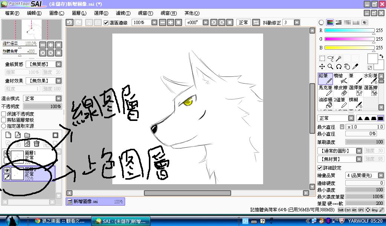Viewport: 386px width, 226px height.
Task: Toggle the swatches grid panel
Action: (x=356, y=22)
